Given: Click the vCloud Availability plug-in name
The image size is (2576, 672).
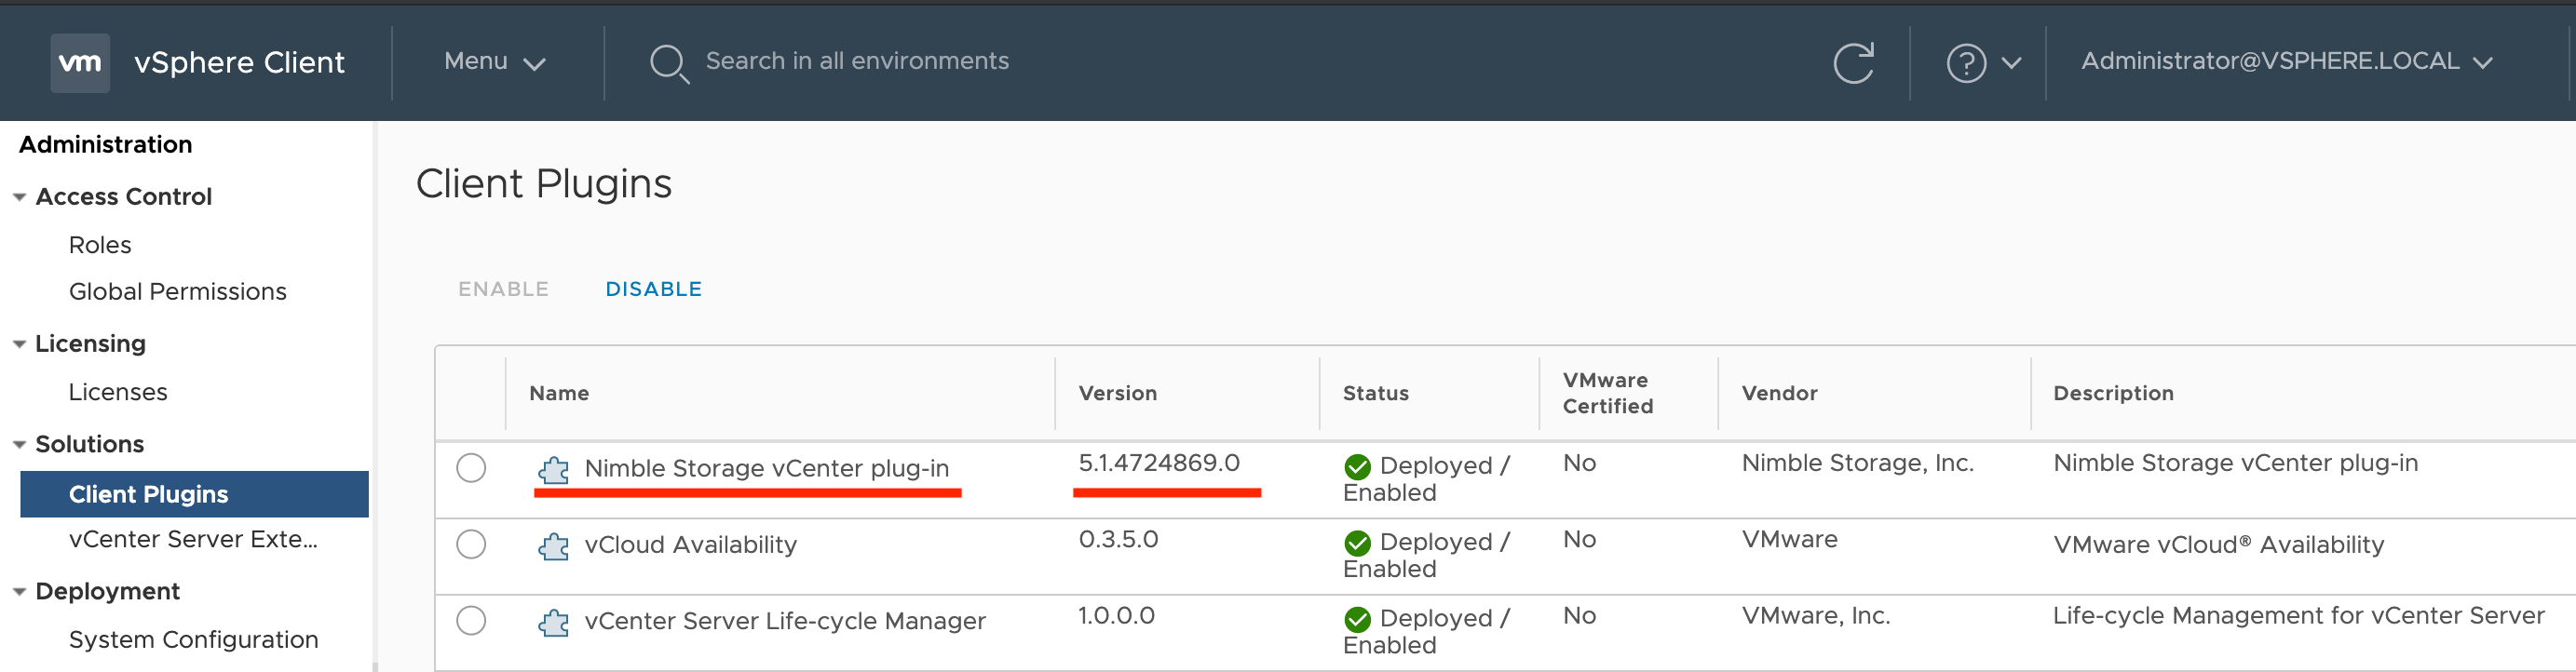Looking at the screenshot, I should [x=691, y=545].
